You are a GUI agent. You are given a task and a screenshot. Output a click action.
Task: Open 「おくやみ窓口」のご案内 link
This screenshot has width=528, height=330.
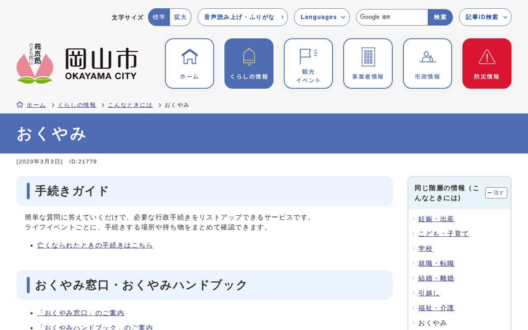[80, 313]
